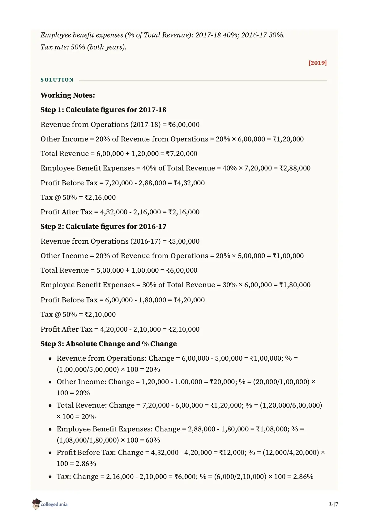Viewport: 368px width, 520px height.
Task: Click Profit After Tax ₹2,16,000 line
Action: pyautogui.click(x=120, y=212)
